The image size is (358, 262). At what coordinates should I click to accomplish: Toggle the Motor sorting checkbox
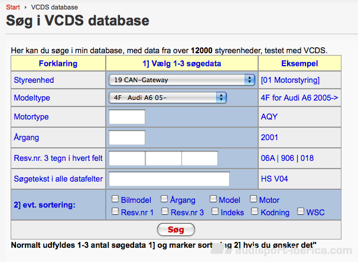click(x=254, y=199)
